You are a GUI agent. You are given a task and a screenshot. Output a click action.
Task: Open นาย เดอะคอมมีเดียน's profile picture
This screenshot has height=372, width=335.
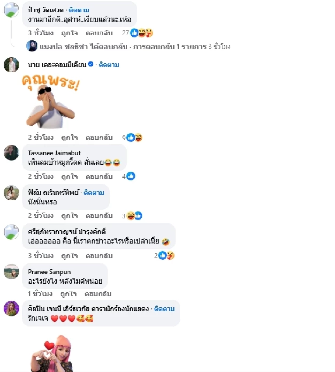[11, 65]
